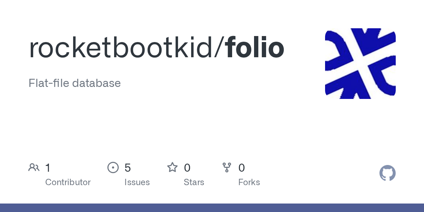Click the Stars star icon
424x212 pixels.
point(172,167)
